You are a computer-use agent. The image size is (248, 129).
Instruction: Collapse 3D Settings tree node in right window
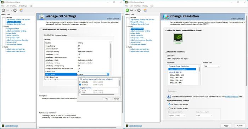point(127,18)
